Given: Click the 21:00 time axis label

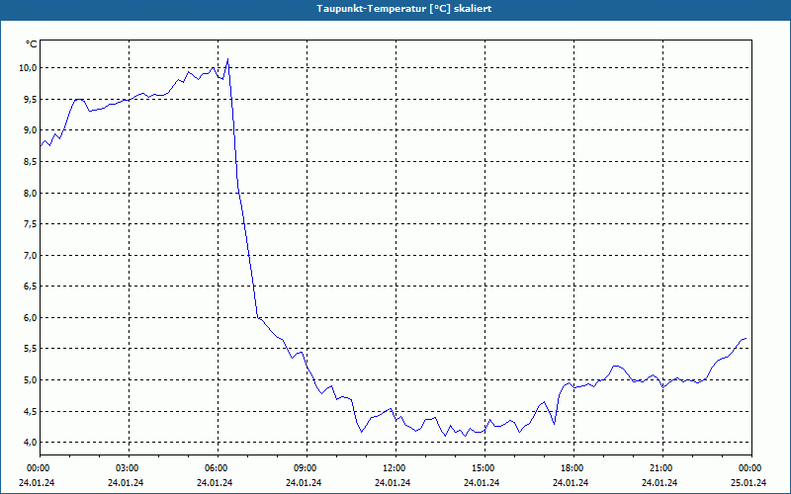Looking at the screenshot, I should (x=659, y=468).
